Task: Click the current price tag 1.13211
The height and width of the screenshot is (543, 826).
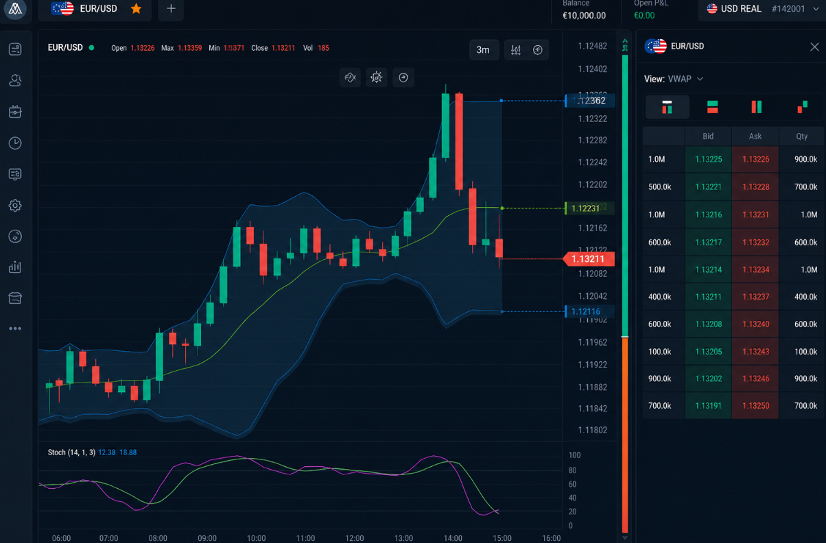Action: 588,259
